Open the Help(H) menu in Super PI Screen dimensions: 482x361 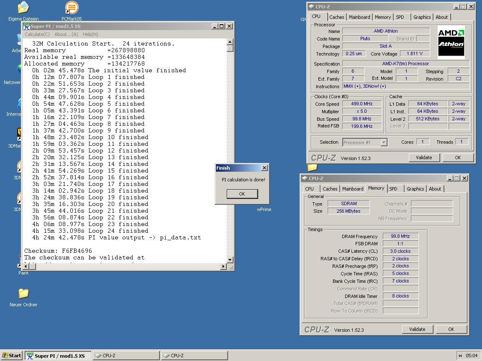tap(90, 34)
